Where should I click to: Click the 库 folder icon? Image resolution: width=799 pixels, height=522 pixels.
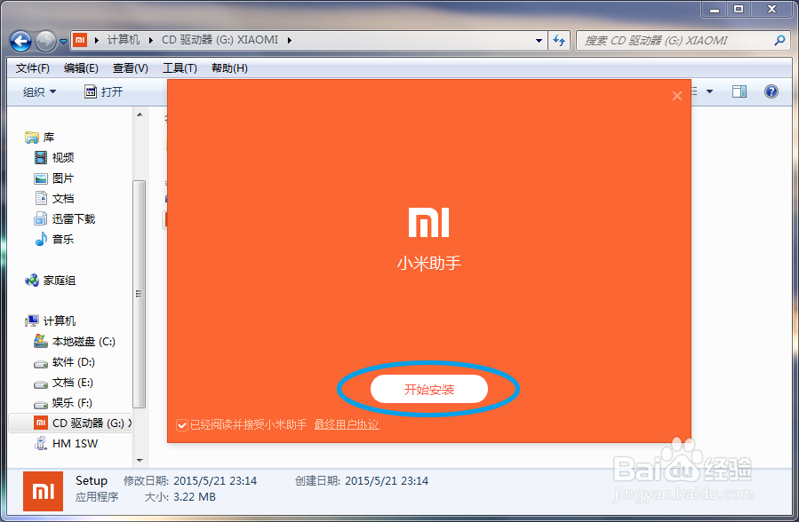32,138
